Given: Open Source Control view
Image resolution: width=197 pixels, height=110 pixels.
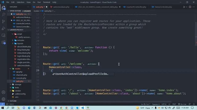Looking at the screenshot, I should [x=3, y=21].
